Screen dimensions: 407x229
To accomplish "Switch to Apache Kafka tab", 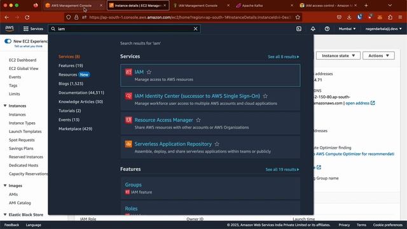I will (x=265, y=6).
